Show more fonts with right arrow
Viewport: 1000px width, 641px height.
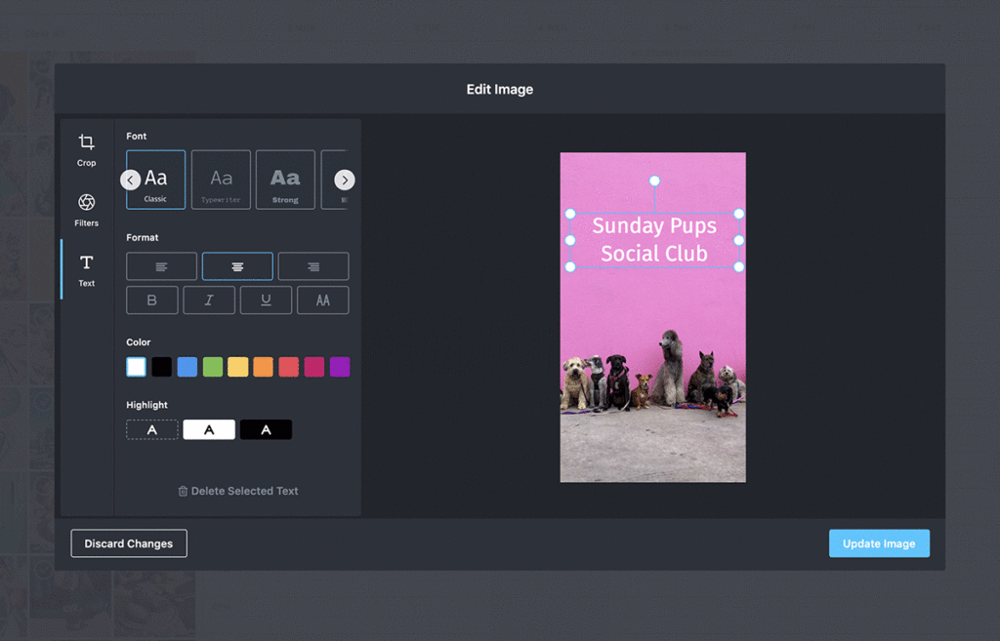pos(345,180)
